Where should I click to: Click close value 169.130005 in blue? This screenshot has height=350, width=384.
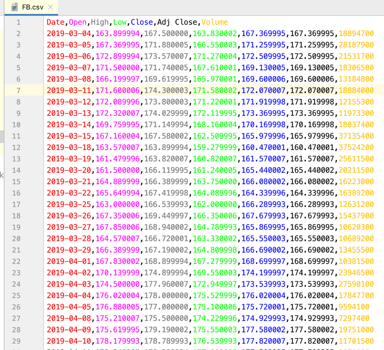click(x=263, y=68)
